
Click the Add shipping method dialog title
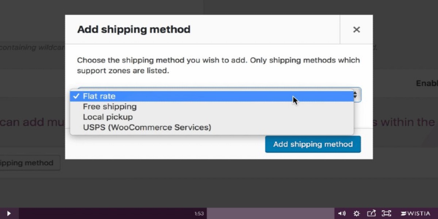point(134,30)
